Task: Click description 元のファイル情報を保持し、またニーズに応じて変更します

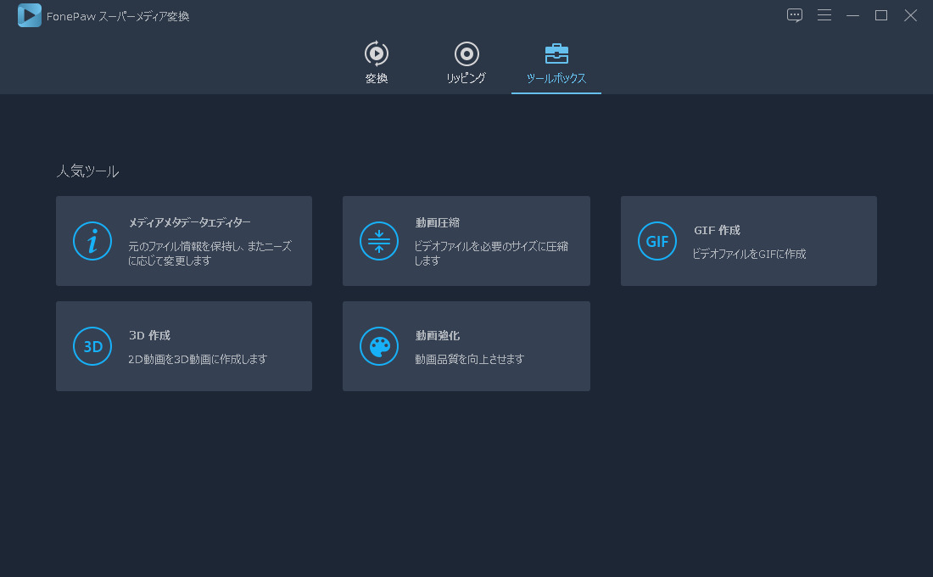Action: click(210, 253)
